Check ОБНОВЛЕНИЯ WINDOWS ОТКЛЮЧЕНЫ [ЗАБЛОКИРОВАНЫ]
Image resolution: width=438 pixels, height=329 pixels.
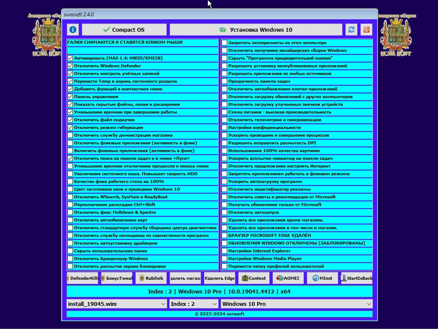tap(224, 243)
